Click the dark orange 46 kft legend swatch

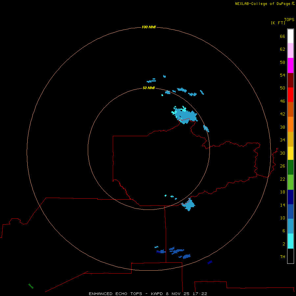point(290,109)
